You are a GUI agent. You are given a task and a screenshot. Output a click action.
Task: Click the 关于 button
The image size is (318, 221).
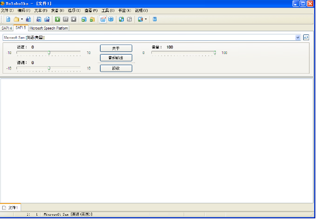tap(116, 48)
